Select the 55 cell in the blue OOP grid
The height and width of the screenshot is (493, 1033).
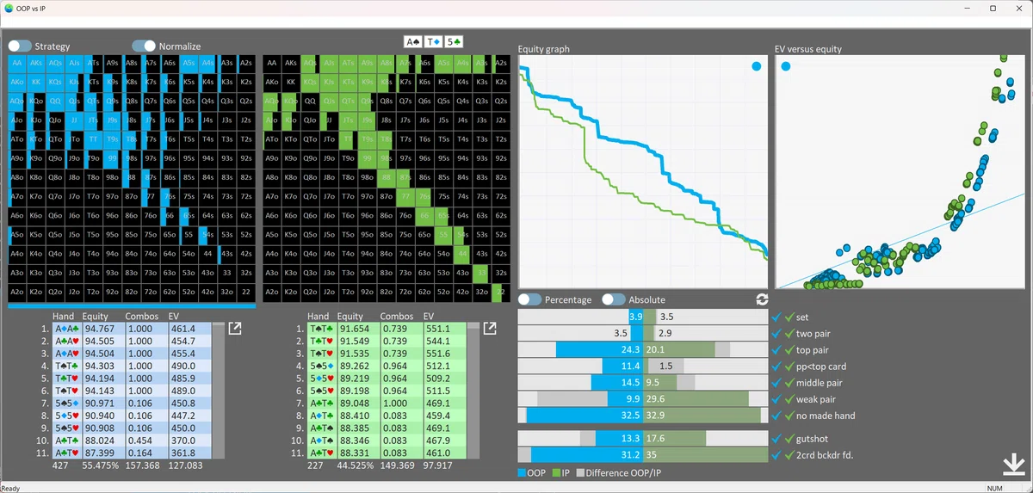tap(189, 234)
